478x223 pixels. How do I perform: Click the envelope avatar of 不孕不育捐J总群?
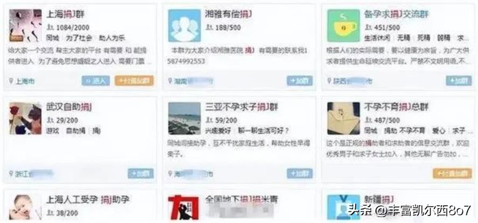pyautogui.click(x=343, y=119)
